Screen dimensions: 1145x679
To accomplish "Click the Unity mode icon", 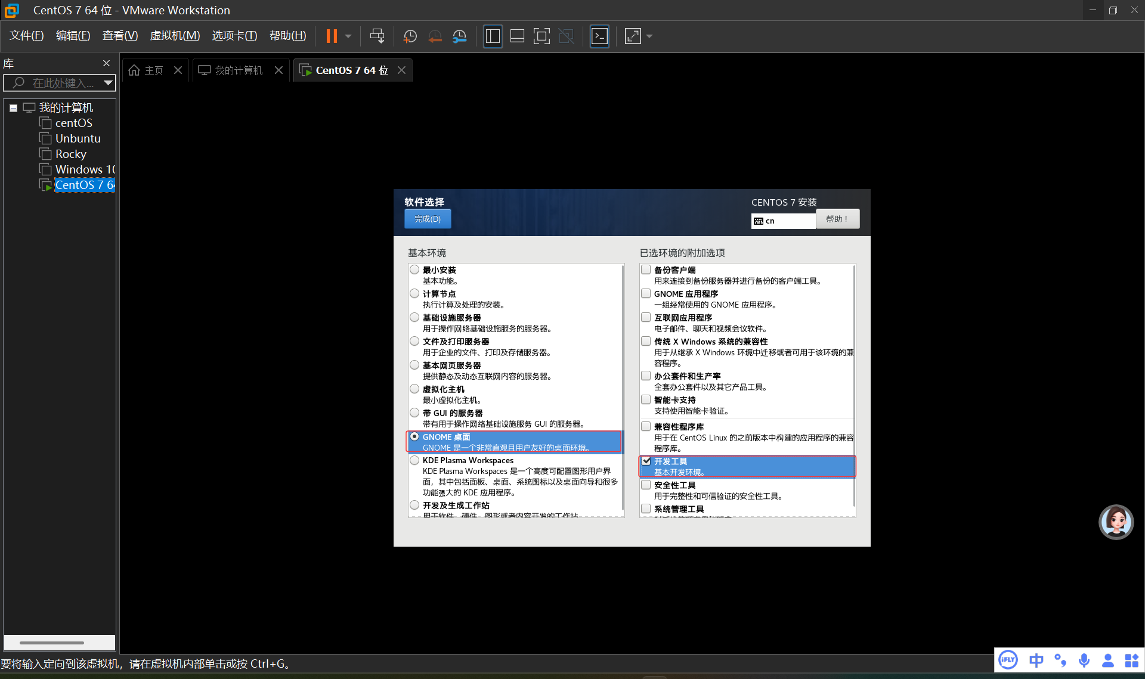I will tap(567, 36).
